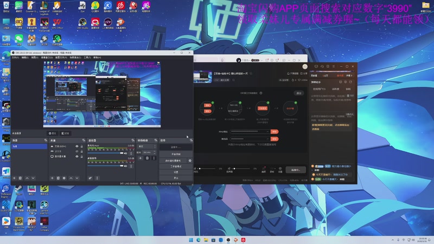The image size is (434, 244).
Task: Click the OBS preview canvas
Action: point(102,94)
